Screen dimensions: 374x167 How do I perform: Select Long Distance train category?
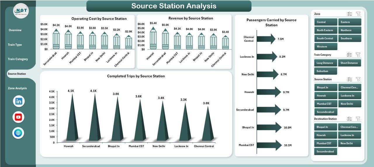tap(325, 63)
